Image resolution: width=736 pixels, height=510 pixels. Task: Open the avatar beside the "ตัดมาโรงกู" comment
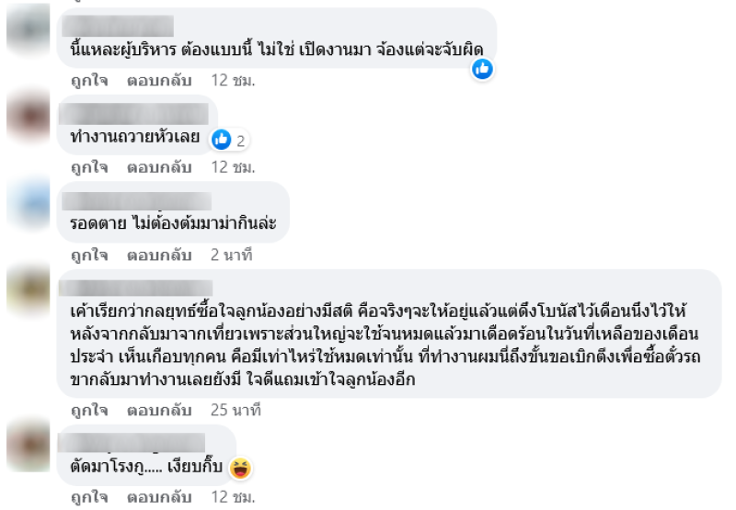pyautogui.click(x=28, y=448)
